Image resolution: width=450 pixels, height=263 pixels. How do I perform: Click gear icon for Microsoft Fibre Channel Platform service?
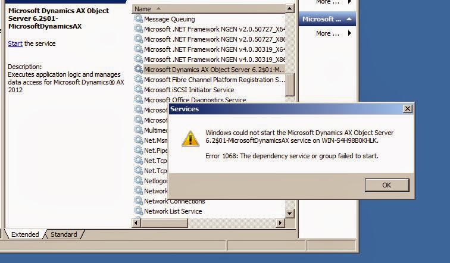click(x=139, y=80)
